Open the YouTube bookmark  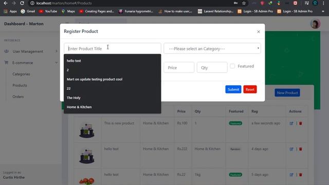tap(48, 11)
